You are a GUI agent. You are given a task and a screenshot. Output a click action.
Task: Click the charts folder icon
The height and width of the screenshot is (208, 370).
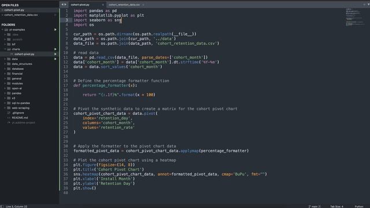(x=9, y=49)
